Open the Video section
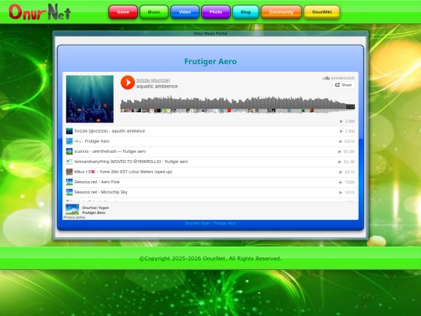421x316 pixels. 185,12
